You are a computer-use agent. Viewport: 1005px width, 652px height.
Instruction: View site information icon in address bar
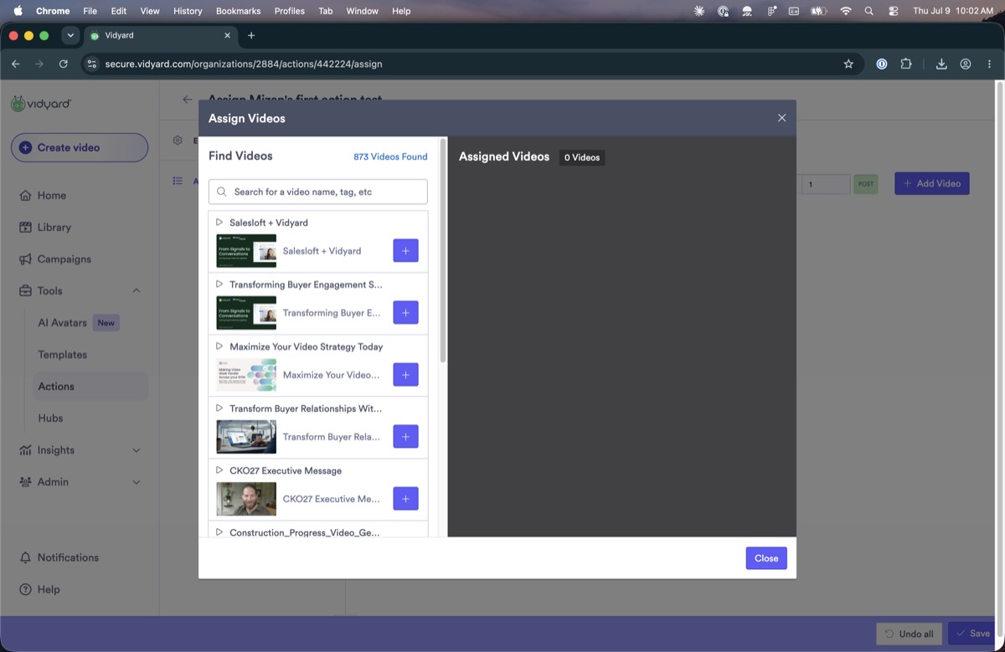(91, 64)
